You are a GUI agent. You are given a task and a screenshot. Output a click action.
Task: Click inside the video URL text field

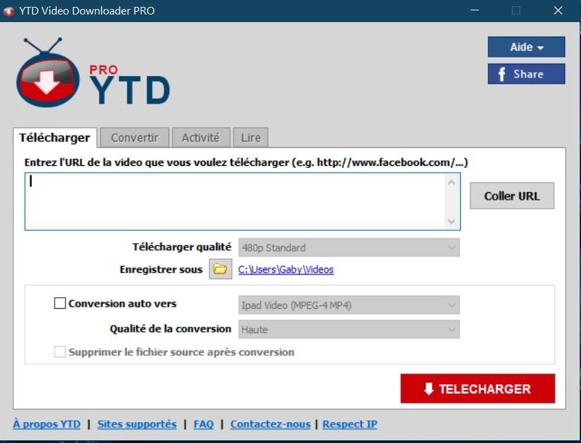(235, 201)
